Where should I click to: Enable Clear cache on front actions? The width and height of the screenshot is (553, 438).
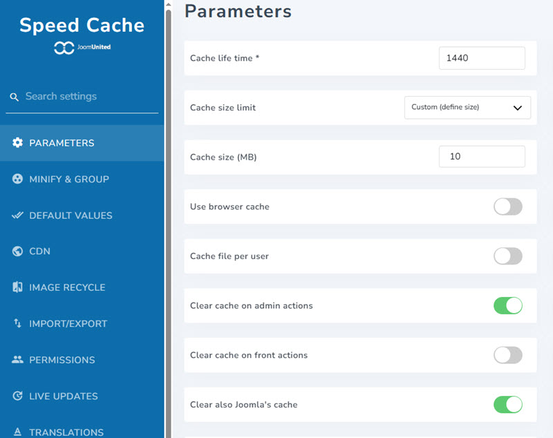click(507, 355)
